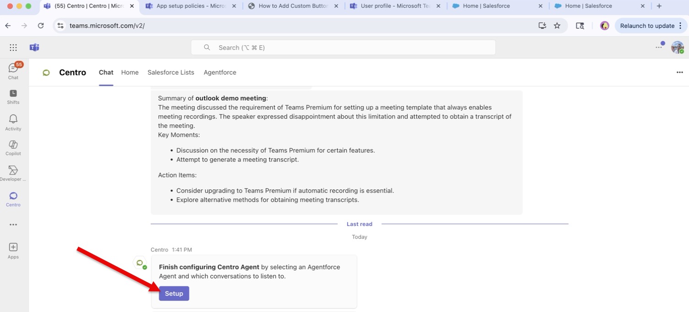Close the How to Add Custom Button tab
The image size is (689, 312).
point(336,6)
